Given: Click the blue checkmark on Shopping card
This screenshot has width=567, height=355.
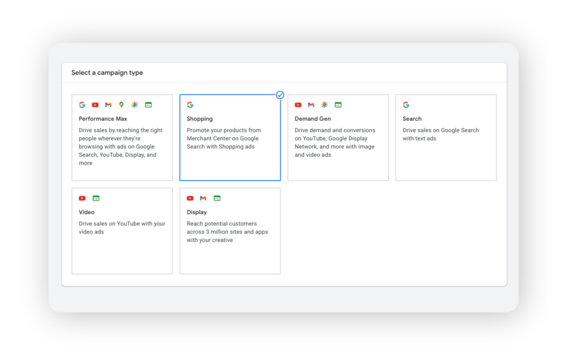Looking at the screenshot, I should [x=280, y=95].
